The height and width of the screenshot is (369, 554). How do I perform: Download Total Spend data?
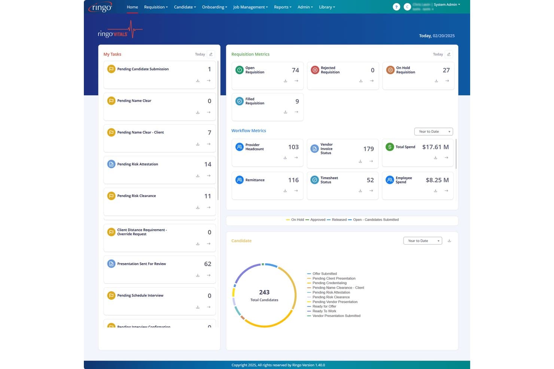pos(435,158)
